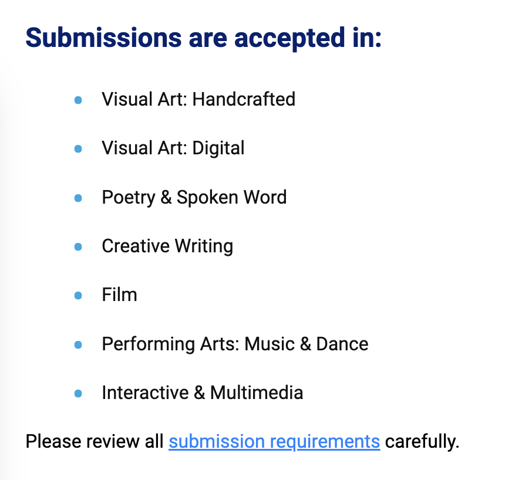
Task: Open the submission requirements link
Action: 274,441
